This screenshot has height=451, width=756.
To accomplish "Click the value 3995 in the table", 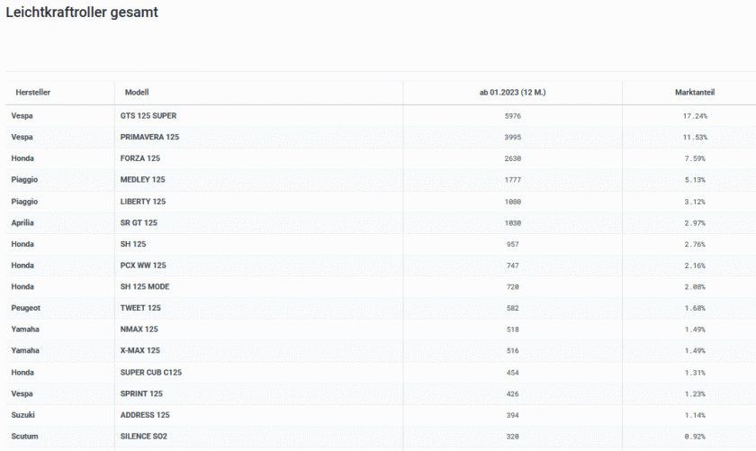I will [512, 138].
